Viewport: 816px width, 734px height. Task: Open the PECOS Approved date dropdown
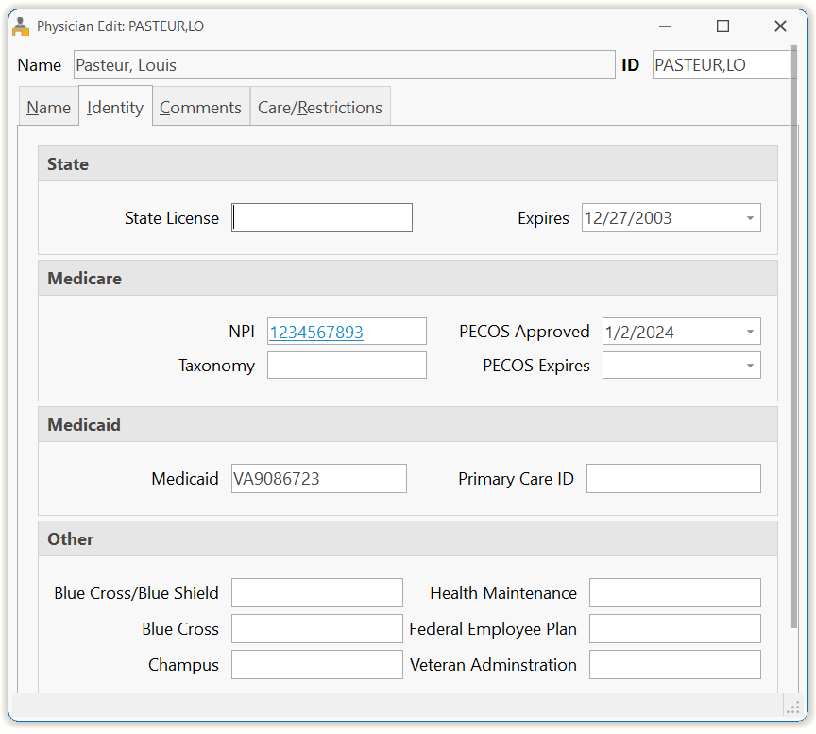click(750, 332)
